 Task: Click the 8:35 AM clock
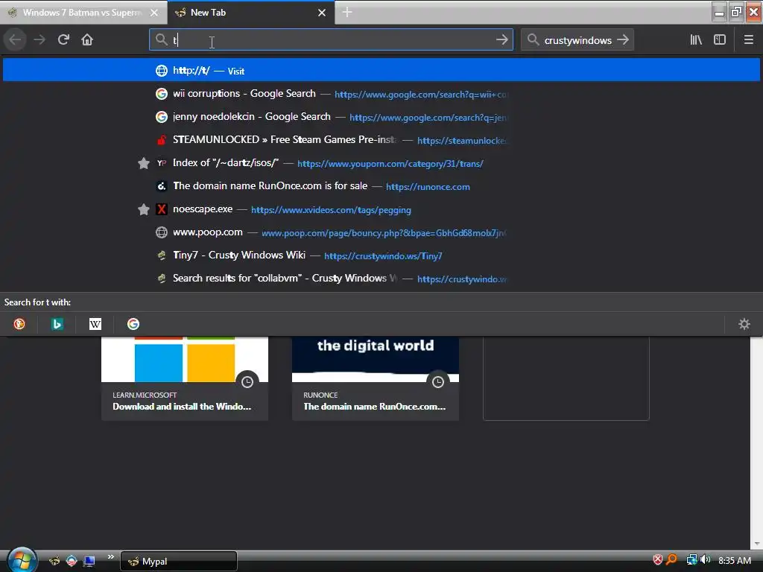[734, 560]
